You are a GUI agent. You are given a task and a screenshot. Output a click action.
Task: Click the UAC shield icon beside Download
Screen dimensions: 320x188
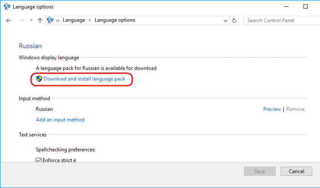click(x=39, y=79)
